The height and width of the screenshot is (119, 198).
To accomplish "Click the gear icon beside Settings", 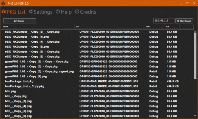I will 31,12.
